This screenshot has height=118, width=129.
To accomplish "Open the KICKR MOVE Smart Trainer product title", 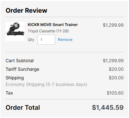I will (x=53, y=25).
